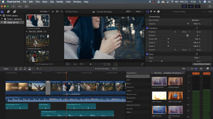Toggle timeline snapping icon
Image resolution: width=213 pixels, height=119 pixels.
point(196,69)
